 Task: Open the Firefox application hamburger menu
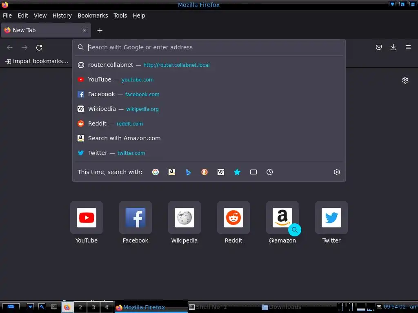coord(408,47)
